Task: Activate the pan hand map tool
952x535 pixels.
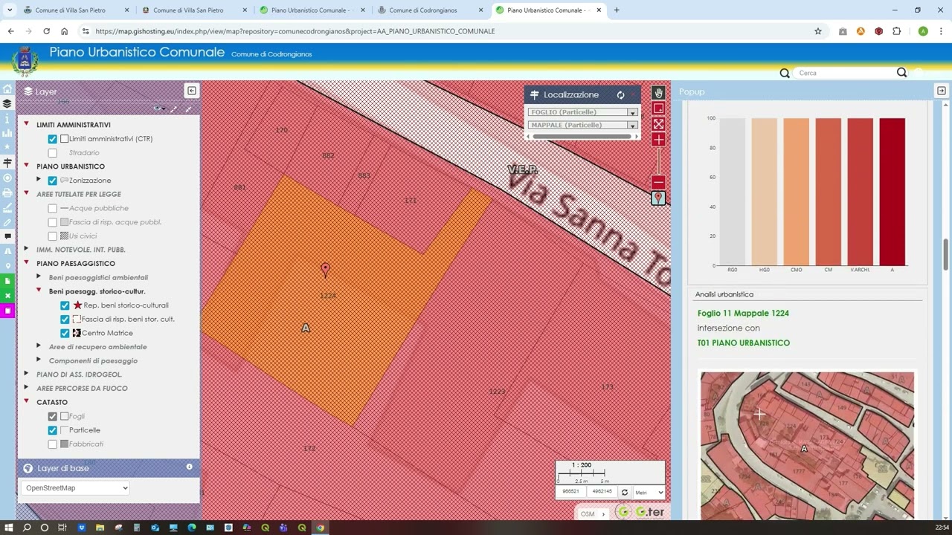Action: pyautogui.click(x=658, y=94)
